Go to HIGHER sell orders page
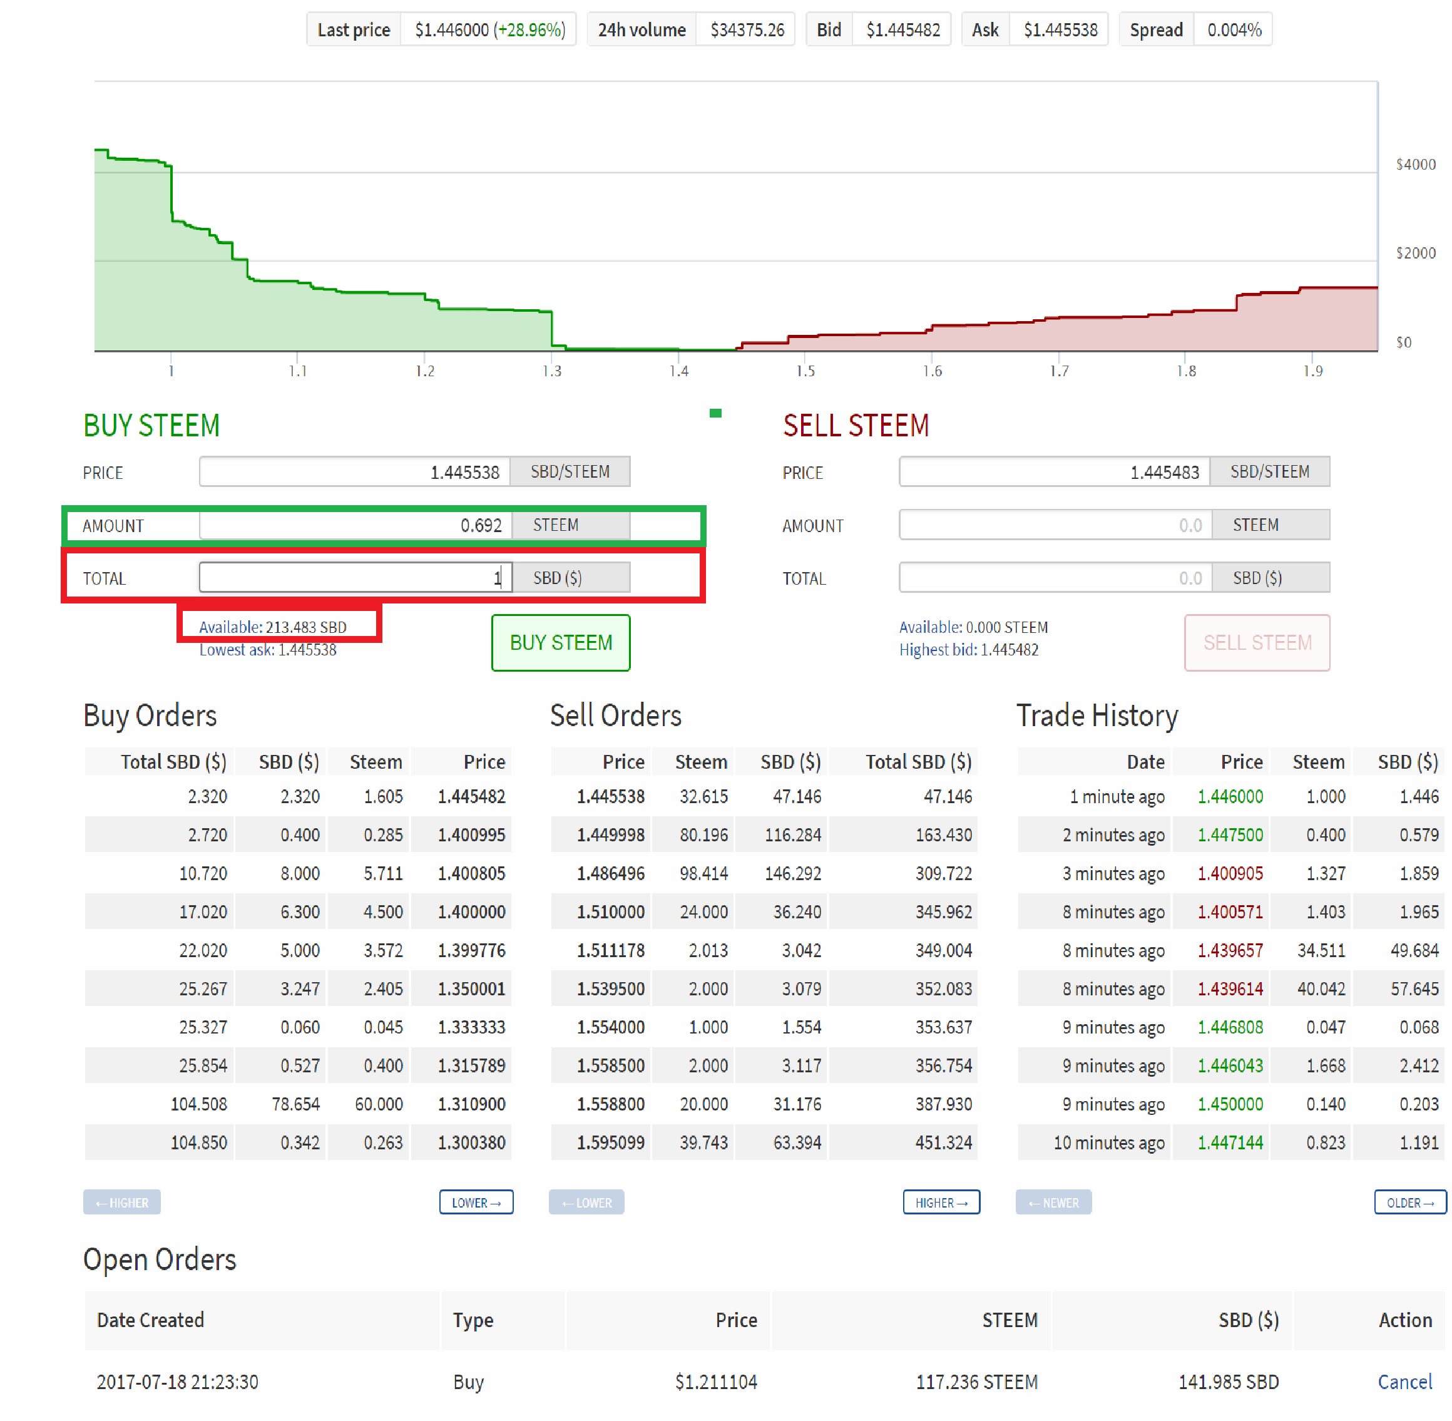Image resolution: width=1452 pixels, height=1421 pixels. (941, 1203)
